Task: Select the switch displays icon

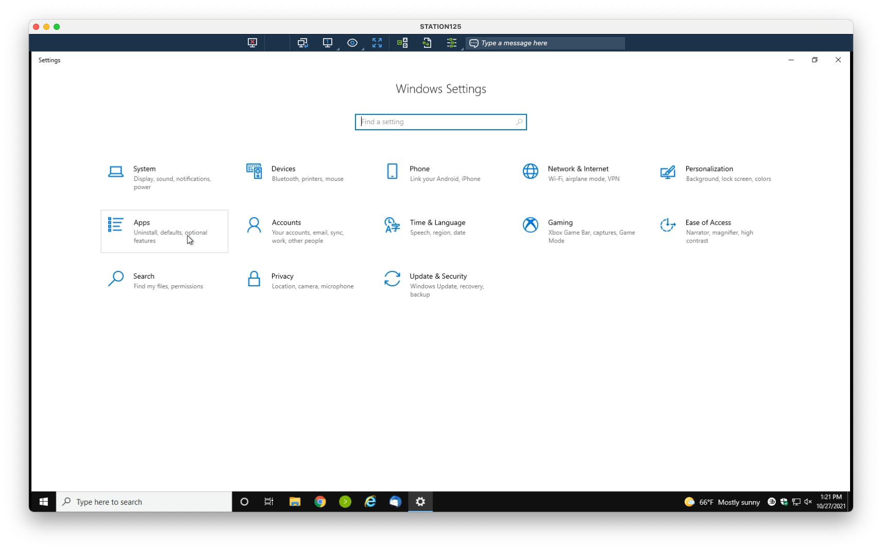Action: pyautogui.click(x=303, y=43)
